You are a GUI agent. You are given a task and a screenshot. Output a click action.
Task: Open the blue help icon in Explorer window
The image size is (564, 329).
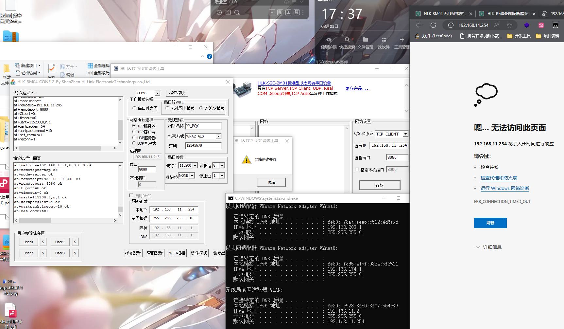pyautogui.click(x=210, y=56)
